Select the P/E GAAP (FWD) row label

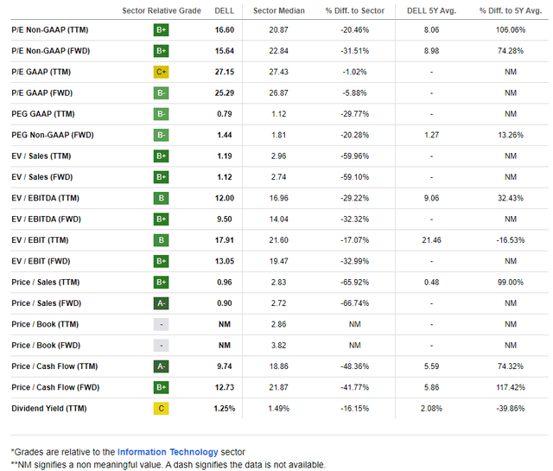tap(42, 93)
